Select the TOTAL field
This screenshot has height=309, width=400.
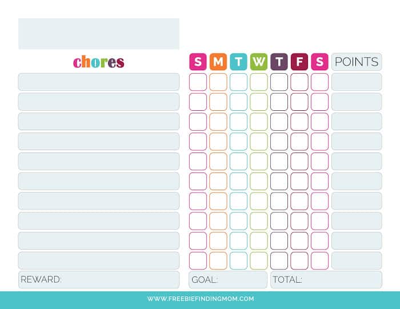326,280
